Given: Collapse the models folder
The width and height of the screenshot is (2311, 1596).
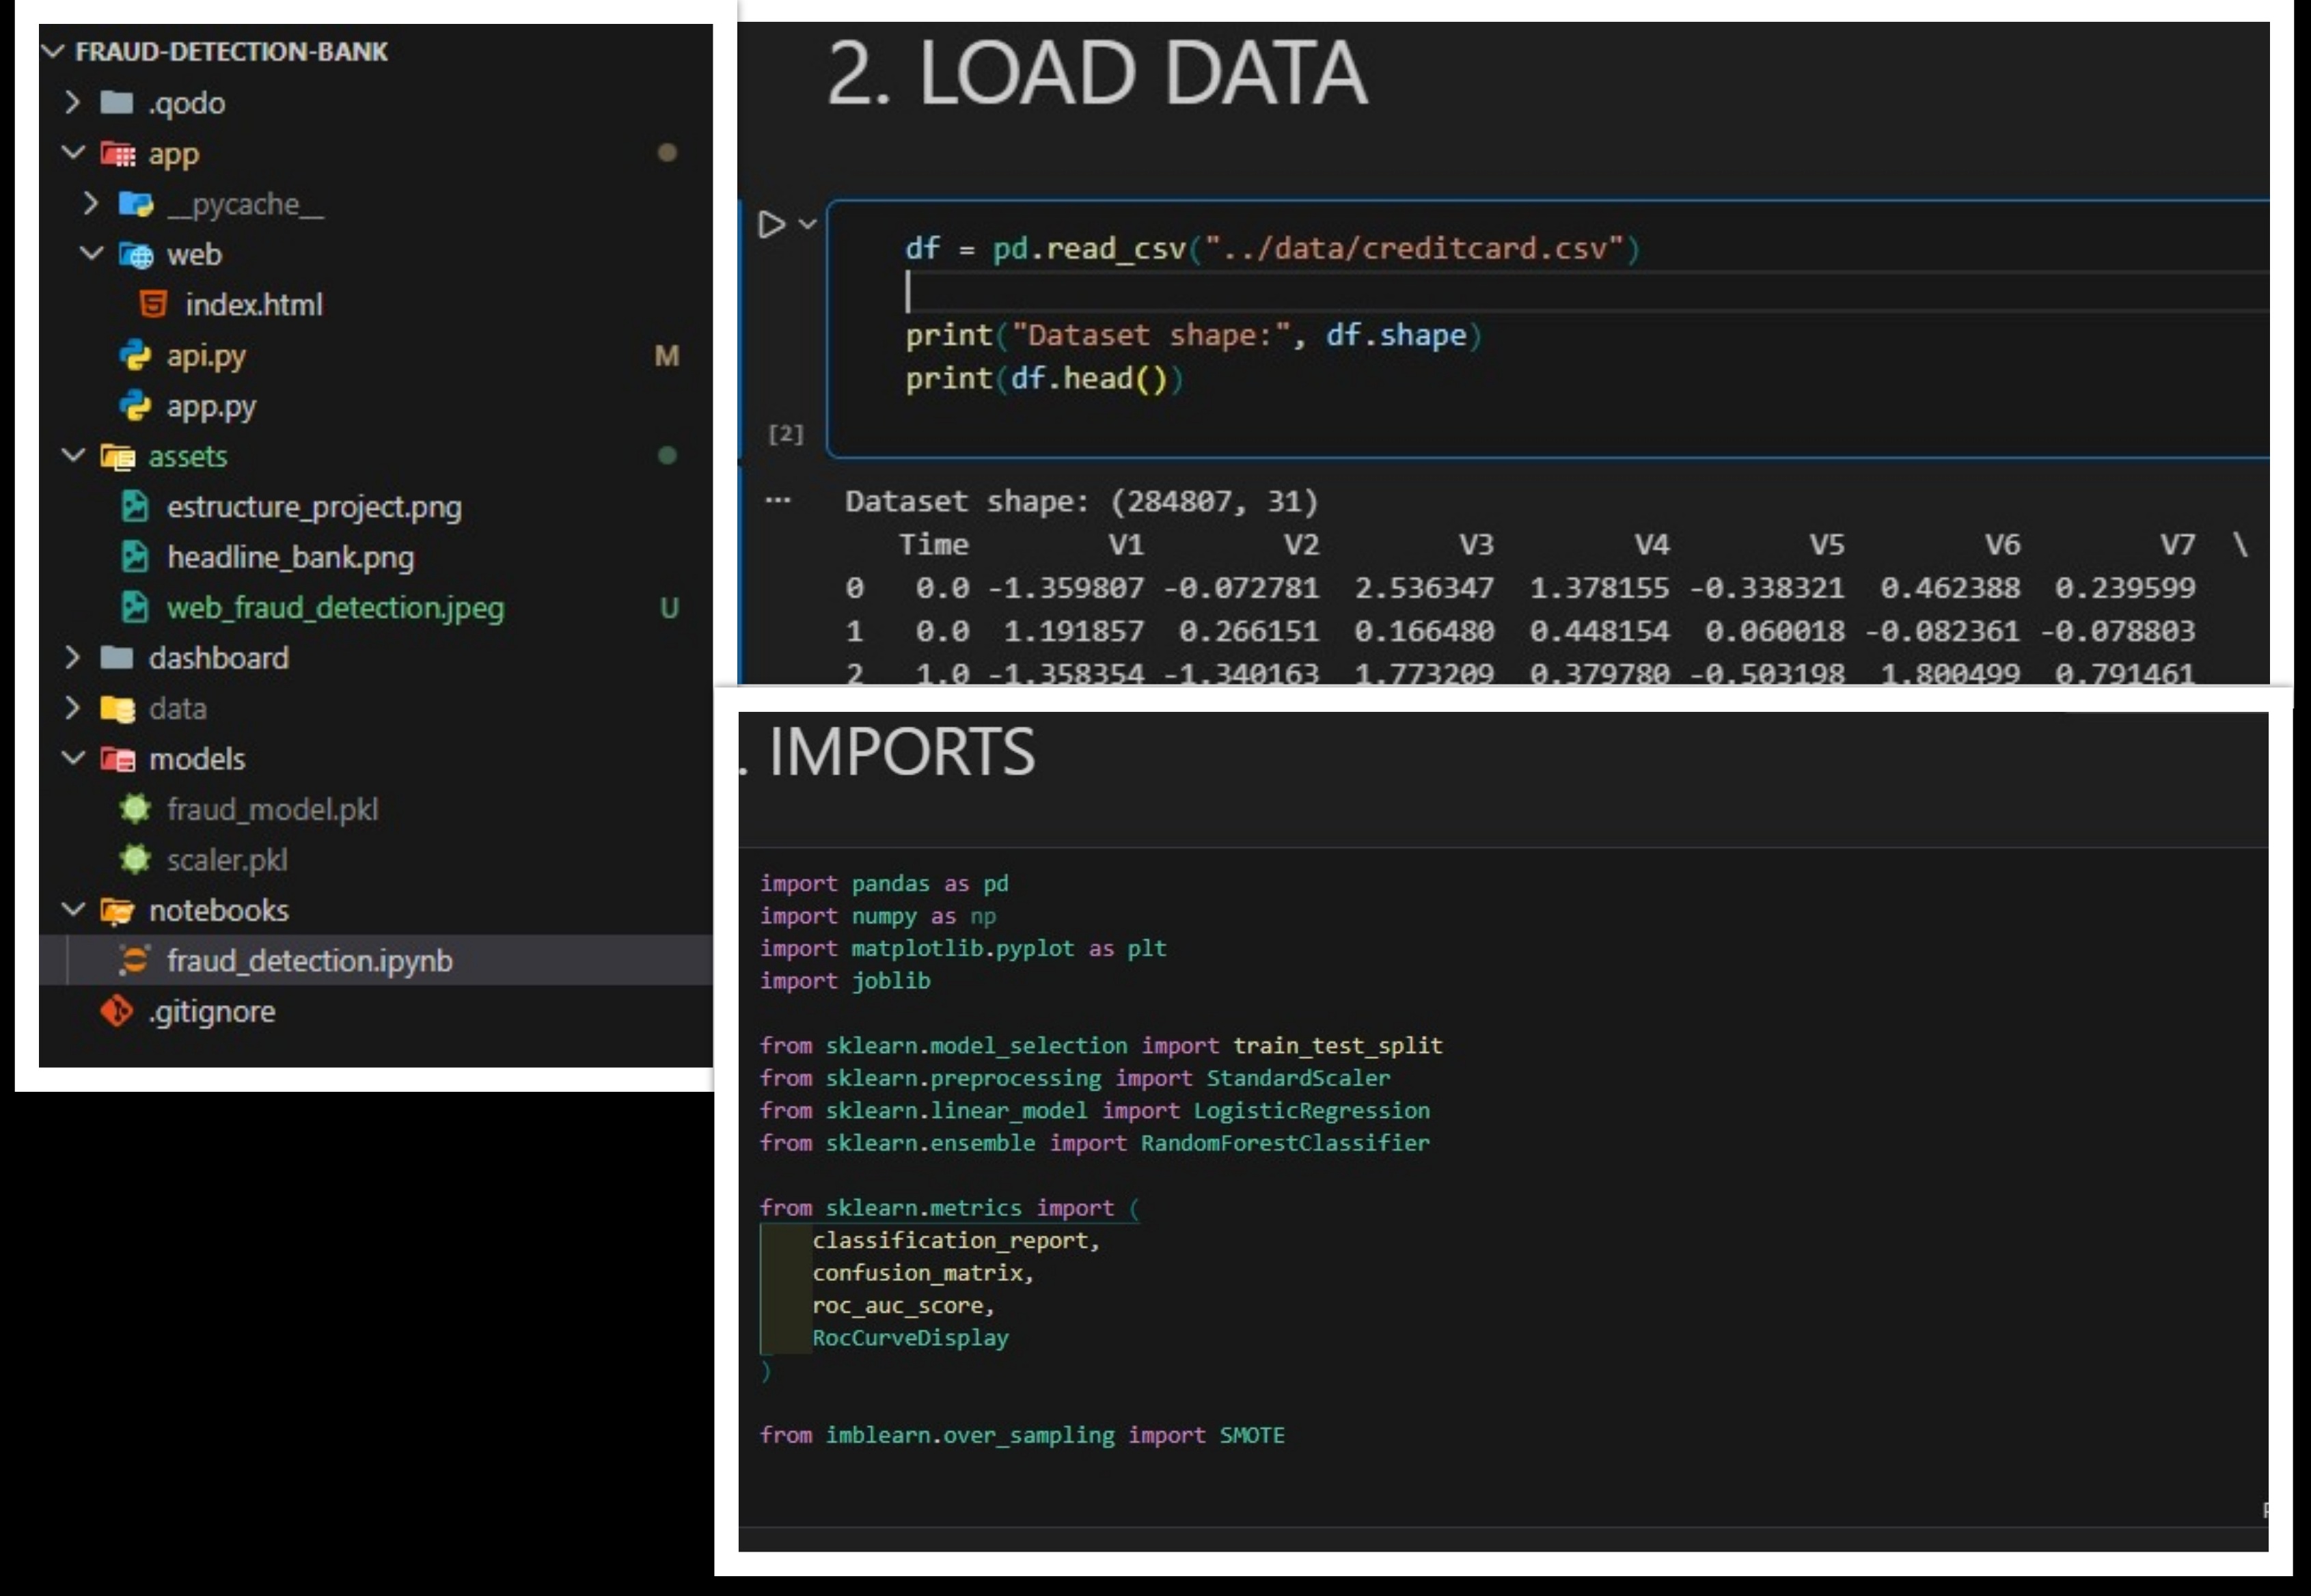Looking at the screenshot, I should (72, 758).
